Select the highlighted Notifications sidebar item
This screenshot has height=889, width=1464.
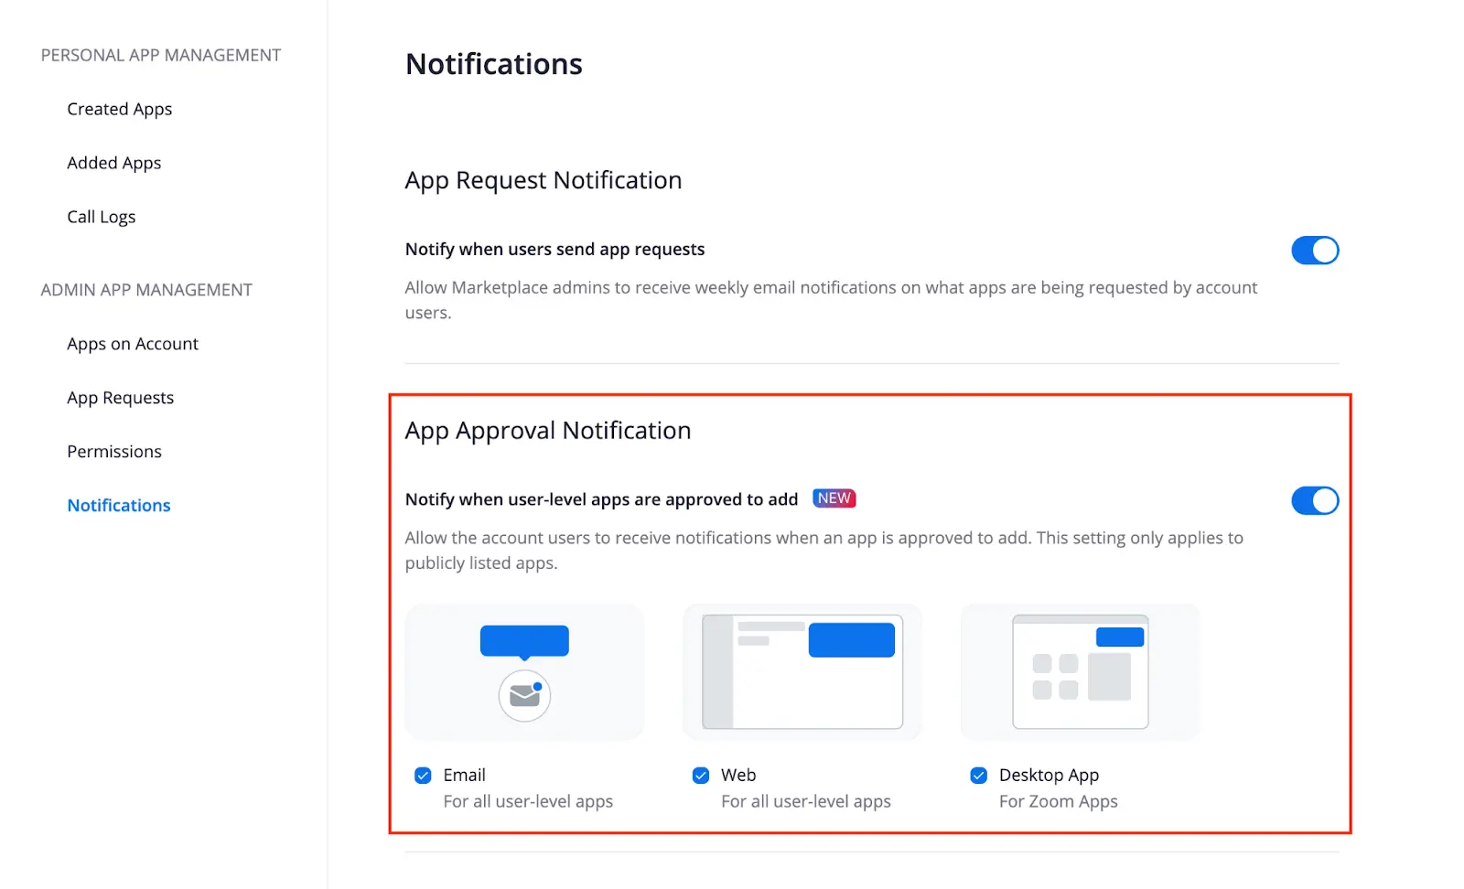click(118, 504)
